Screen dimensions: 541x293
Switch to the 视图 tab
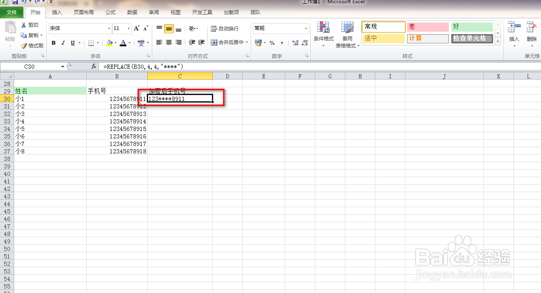click(176, 13)
